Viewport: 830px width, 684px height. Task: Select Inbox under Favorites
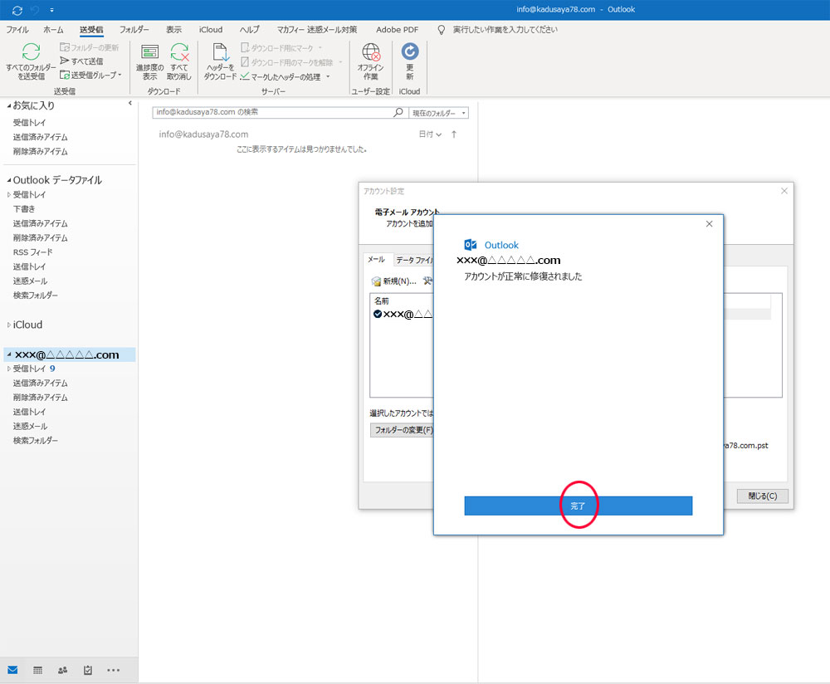[30, 123]
